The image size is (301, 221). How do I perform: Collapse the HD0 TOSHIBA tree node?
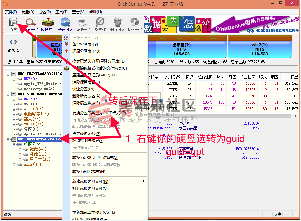coord(8,74)
